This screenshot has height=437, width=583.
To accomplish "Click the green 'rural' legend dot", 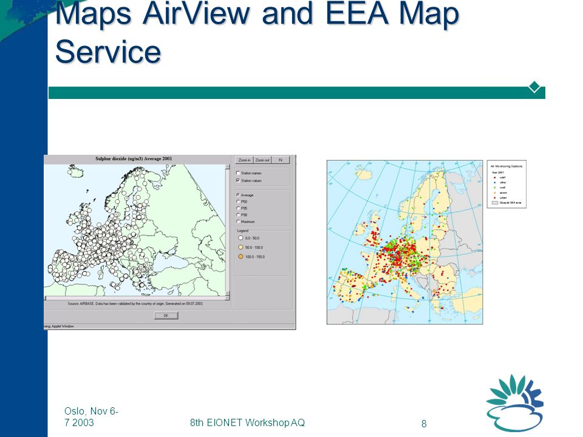I will [494, 188].
